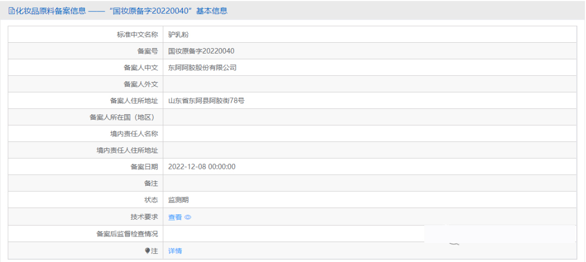The image size is (586, 262).
Task: Click the 标准中文名称 row label
Action: click(x=137, y=35)
